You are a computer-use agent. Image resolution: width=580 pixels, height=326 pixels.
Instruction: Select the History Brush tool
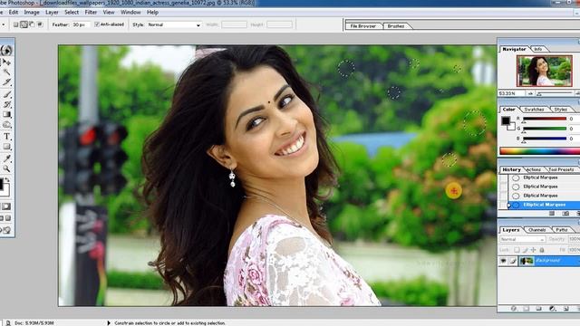(x=6, y=104)
